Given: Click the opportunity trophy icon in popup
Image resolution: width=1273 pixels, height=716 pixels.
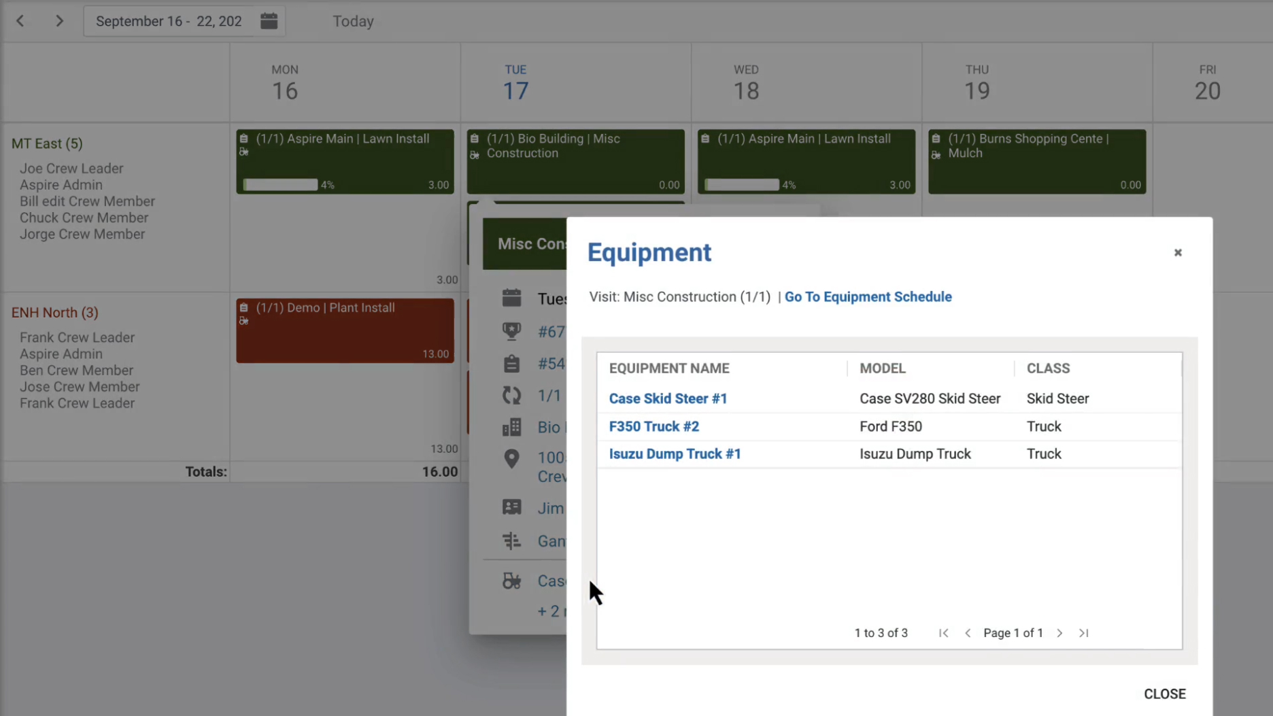Looking at the screenshot, I should 511,331.
